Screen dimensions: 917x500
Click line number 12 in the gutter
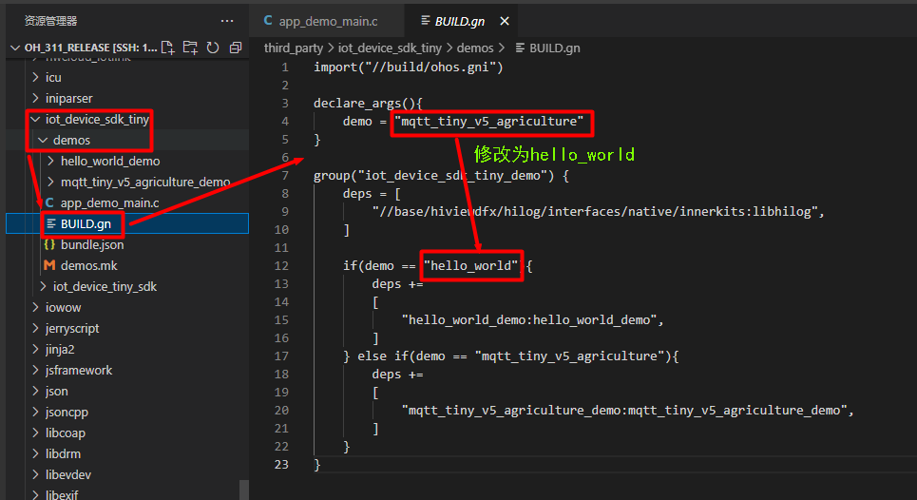pos(281,265)
